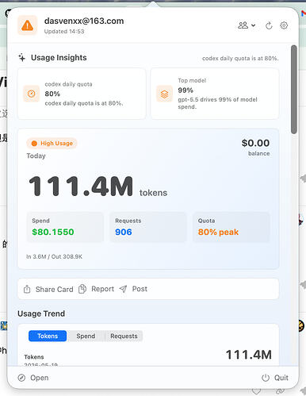
Task: Click the Report button
Action: (96, 289)
